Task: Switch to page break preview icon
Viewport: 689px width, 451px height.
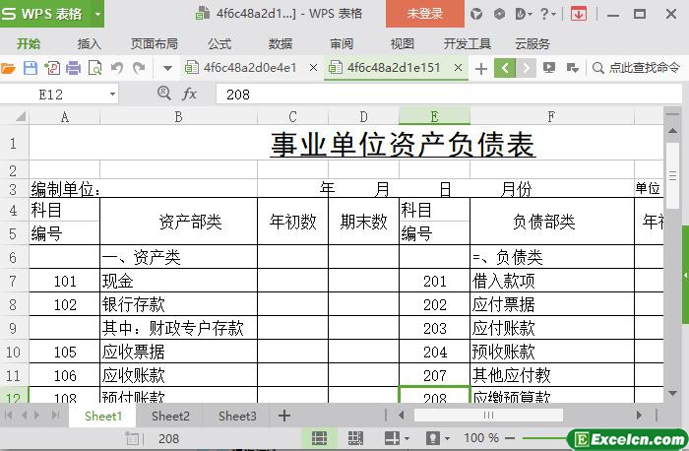Action: coord(355,438)
